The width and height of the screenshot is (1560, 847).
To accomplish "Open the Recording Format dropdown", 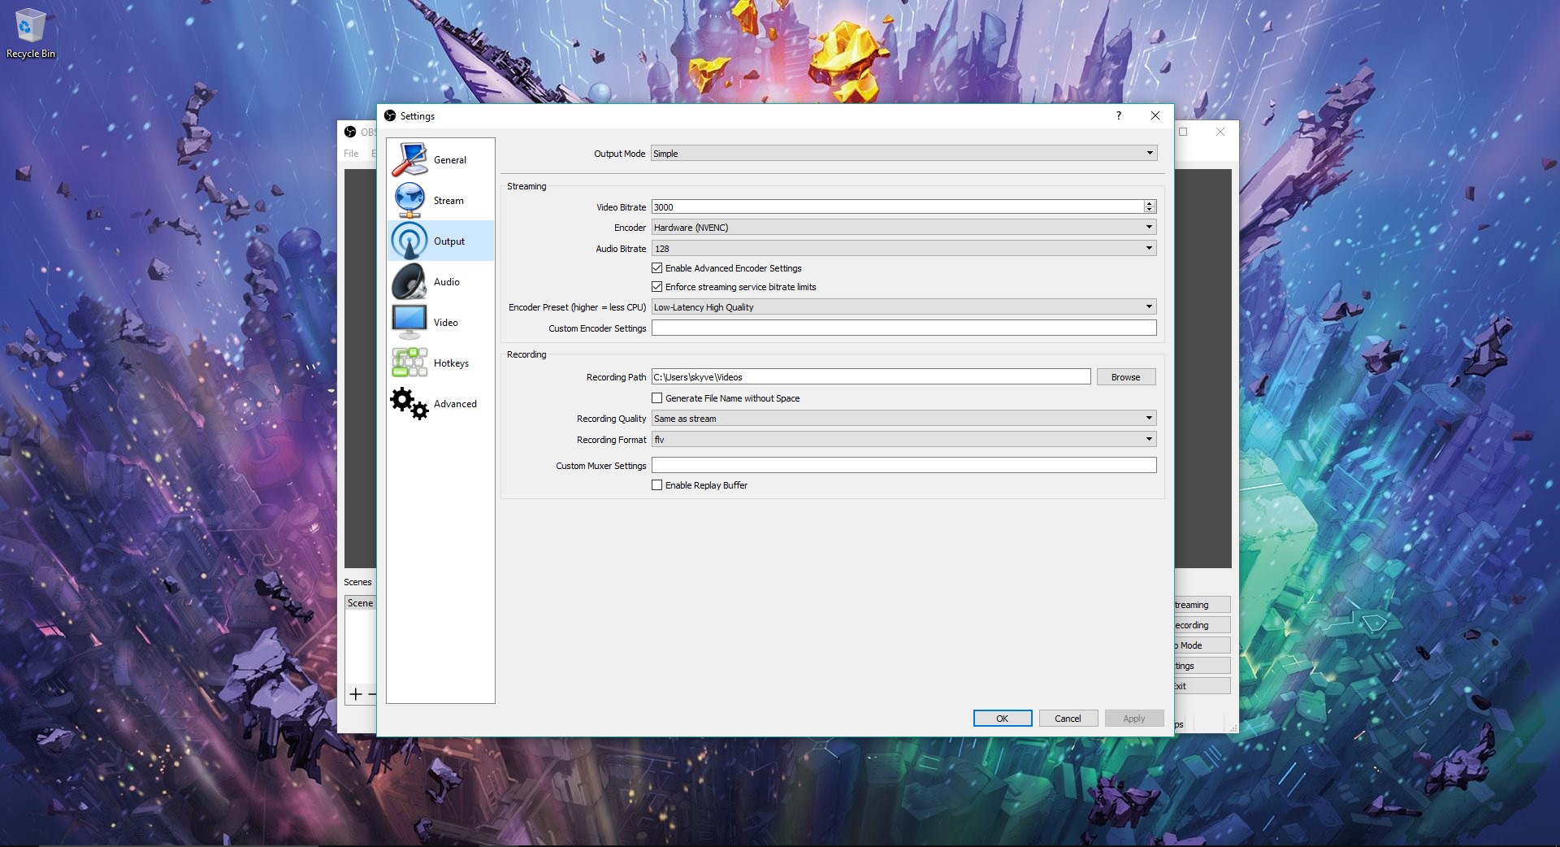I will click(903, 439).
